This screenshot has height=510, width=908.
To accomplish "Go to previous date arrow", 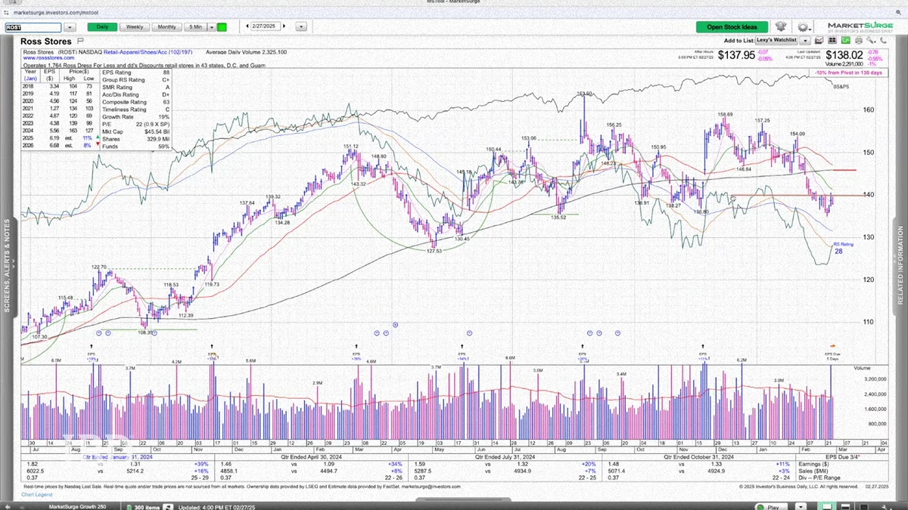I will click(x=247, y=27).
